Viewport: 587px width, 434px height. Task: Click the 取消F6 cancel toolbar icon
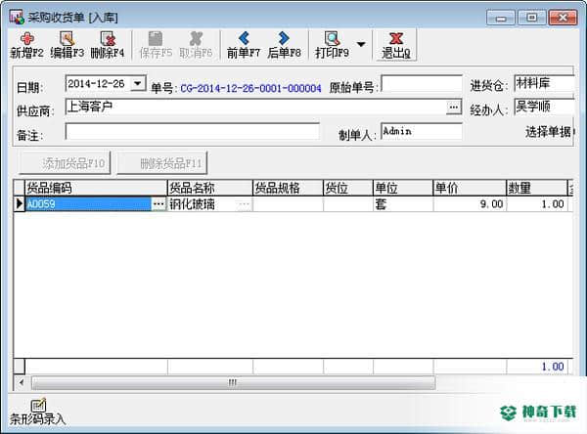pos(196,45)
